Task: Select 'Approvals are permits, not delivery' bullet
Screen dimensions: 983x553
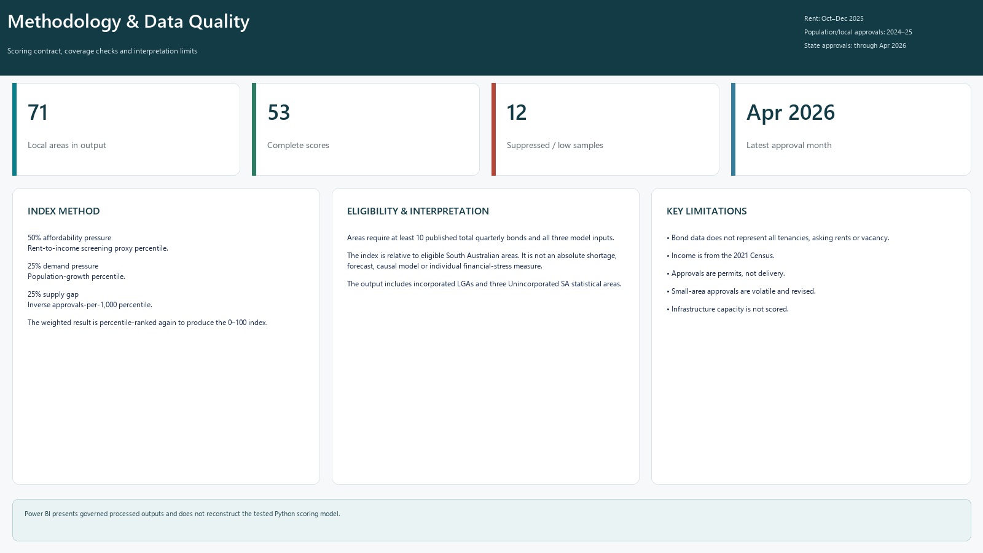Action: [726, 273]
